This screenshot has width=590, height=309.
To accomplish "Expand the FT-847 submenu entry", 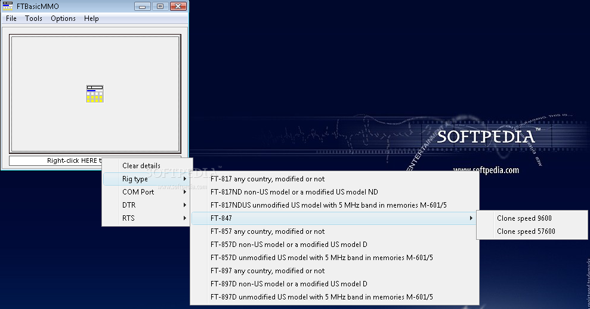I will pyautogui.click(x=335, y=218).
